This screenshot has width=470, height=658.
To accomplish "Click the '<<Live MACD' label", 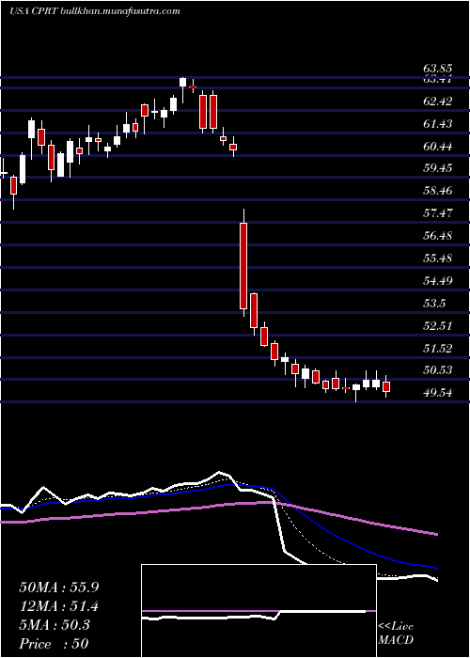I will click(x=396, y=634).
